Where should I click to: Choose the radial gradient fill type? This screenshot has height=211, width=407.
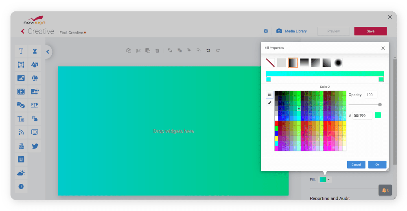[338, 63]
